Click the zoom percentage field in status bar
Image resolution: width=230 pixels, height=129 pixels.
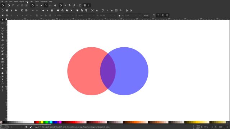click(x=206, y=127)
